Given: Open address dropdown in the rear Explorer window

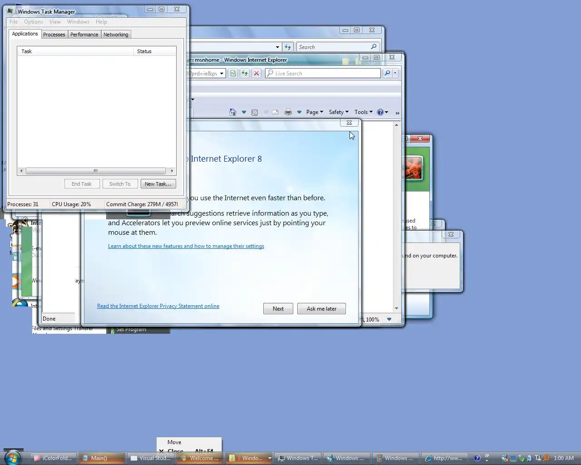Looking at the screenshot, I should [277, 47].
